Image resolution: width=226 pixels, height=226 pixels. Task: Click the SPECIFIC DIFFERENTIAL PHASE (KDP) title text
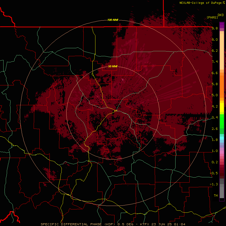point(78,224)
